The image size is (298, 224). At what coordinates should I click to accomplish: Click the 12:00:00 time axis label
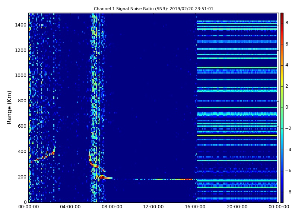[153, 207]
